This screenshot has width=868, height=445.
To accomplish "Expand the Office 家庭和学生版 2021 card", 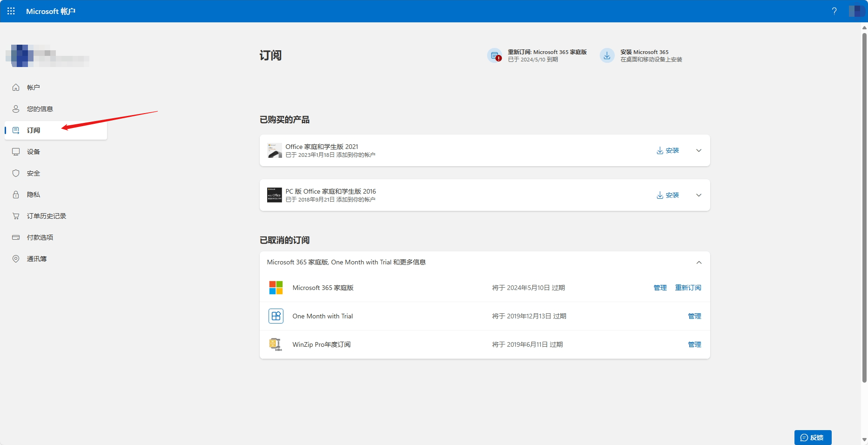I will (699, 150).
